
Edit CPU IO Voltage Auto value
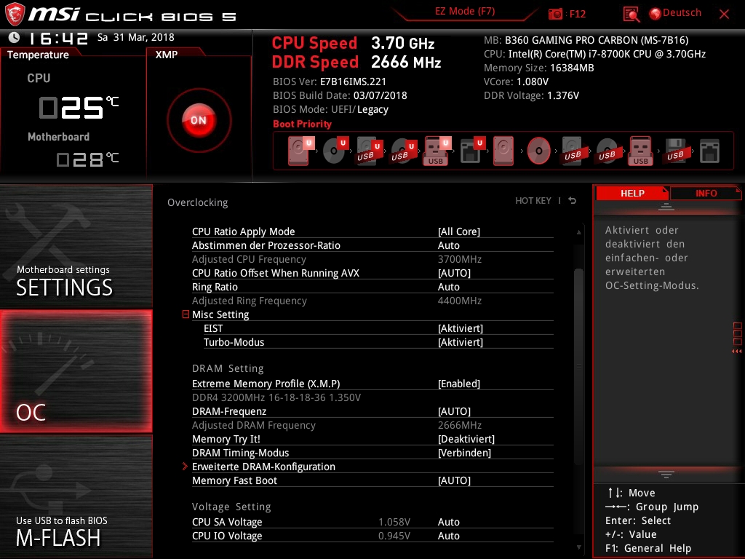pos(448,536)
